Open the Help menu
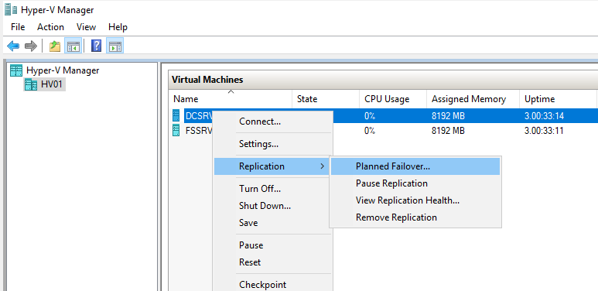The height and width of the screenshot is (291, 598). point(118,27)
